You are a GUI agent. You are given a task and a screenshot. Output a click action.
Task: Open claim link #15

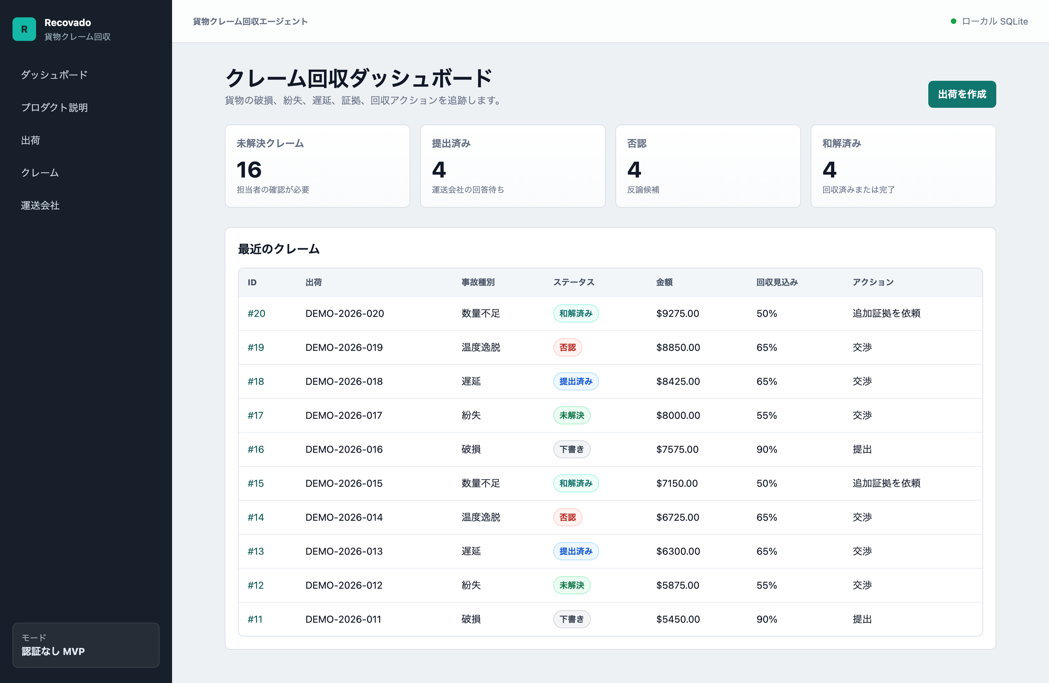point(256,483)
